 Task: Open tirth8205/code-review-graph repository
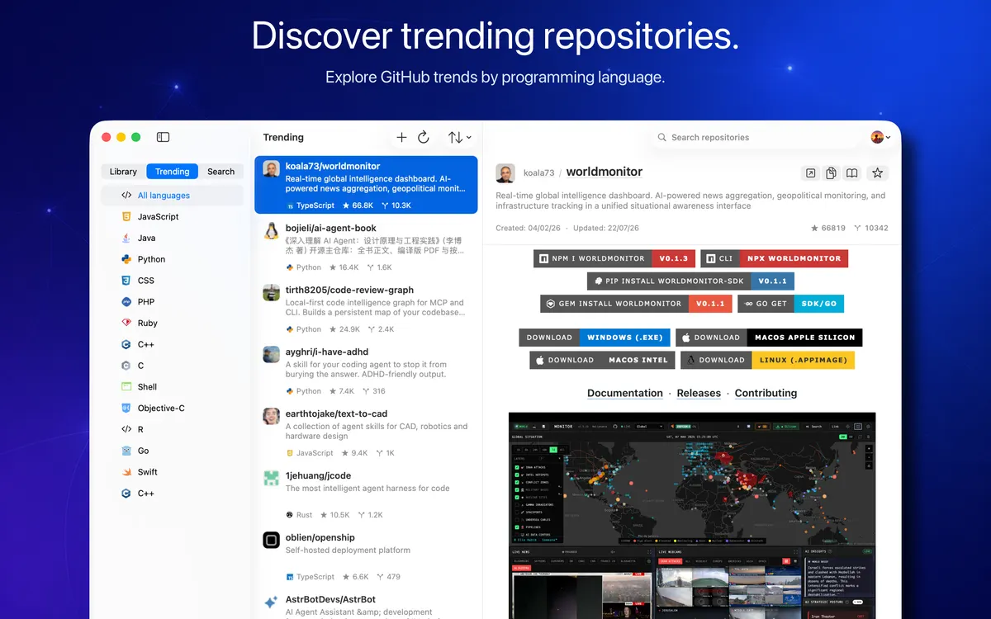click(x=366, y=309)
